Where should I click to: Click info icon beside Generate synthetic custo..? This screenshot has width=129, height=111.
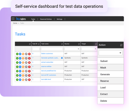pos(62,58)
